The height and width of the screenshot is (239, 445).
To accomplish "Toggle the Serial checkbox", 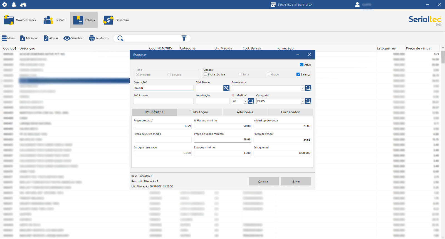I will point(240,74).
